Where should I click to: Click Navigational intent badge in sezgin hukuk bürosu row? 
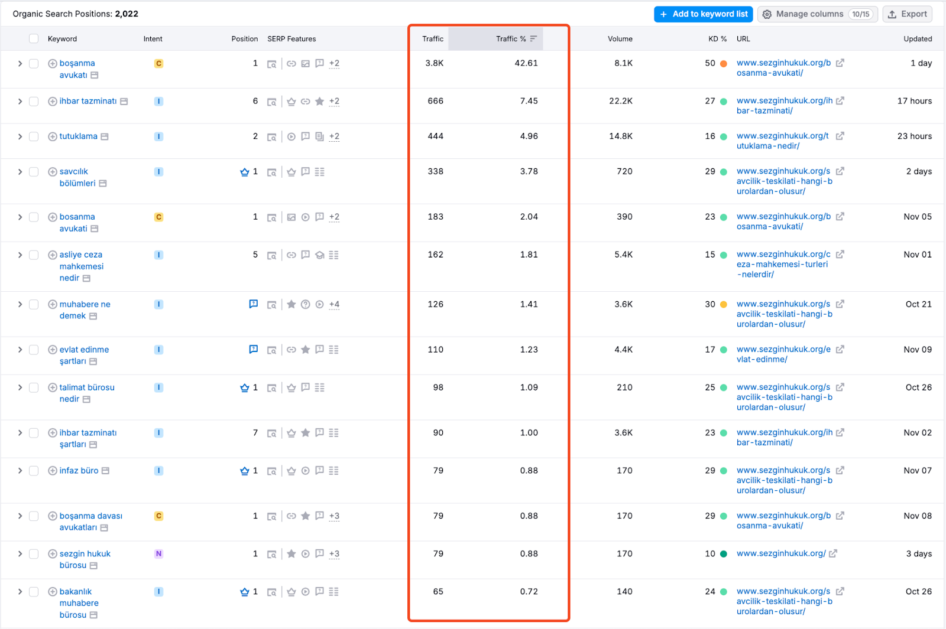pos(158,553)
